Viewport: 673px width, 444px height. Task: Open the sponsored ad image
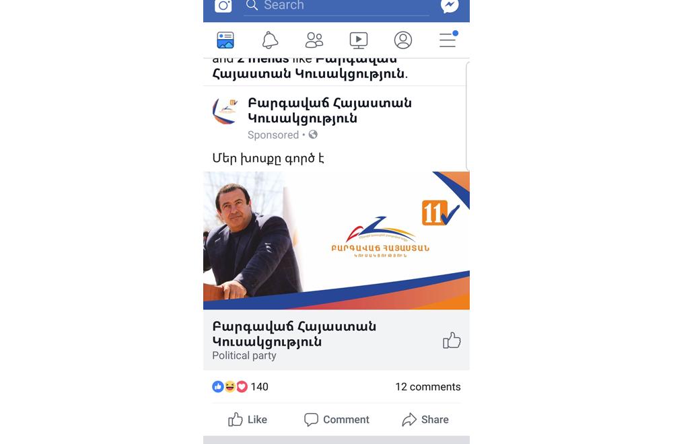(336, 240)
